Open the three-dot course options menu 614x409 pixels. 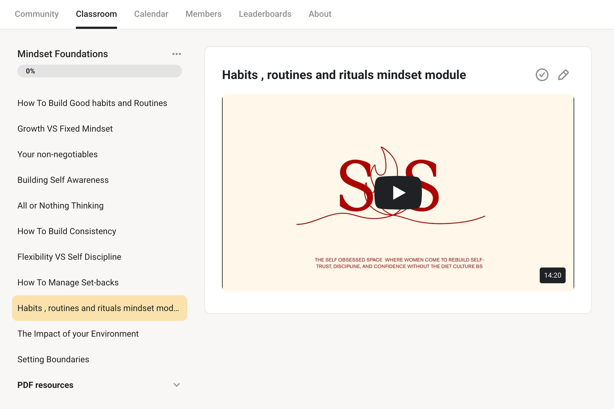[176, 54]
